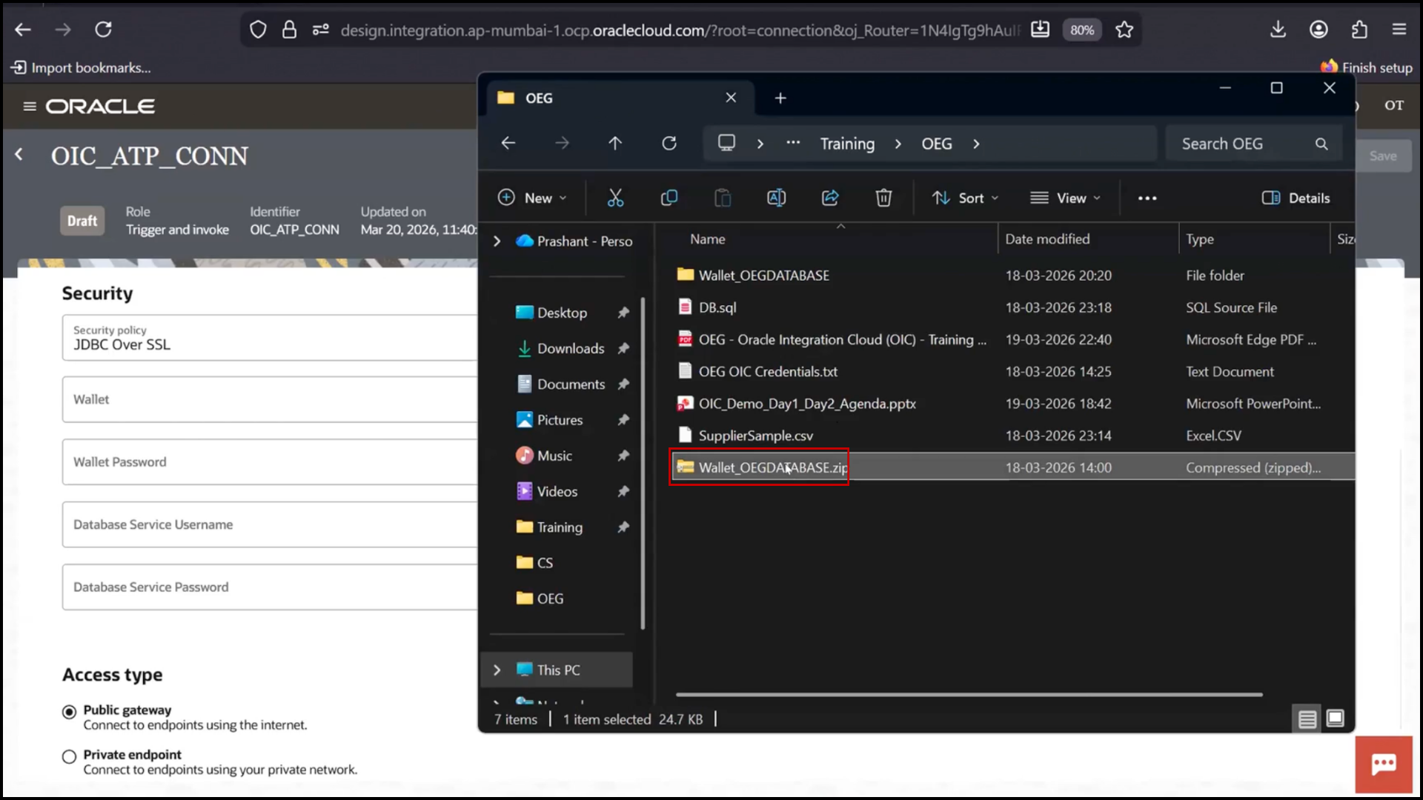Open the Sort dropdown in Explorer
The width and height of the screenshot is (1423, 800).
click(x=966, y=198)
